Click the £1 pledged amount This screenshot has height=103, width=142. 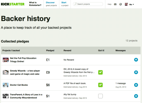point(48,60)
